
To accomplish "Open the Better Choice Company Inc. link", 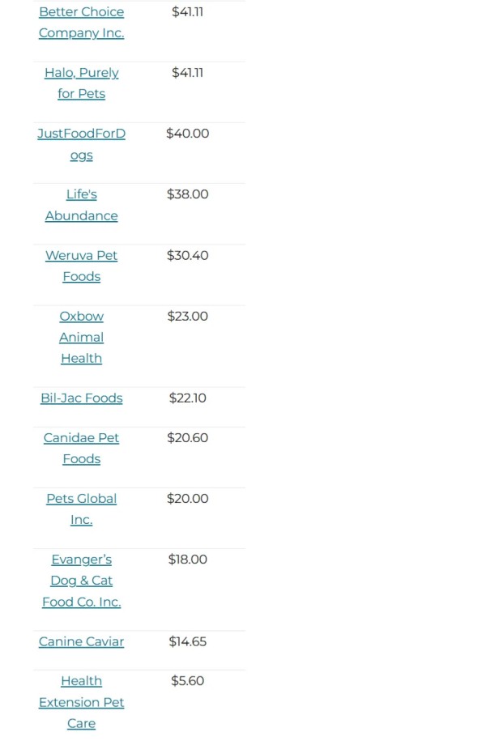I will point(81,23).
